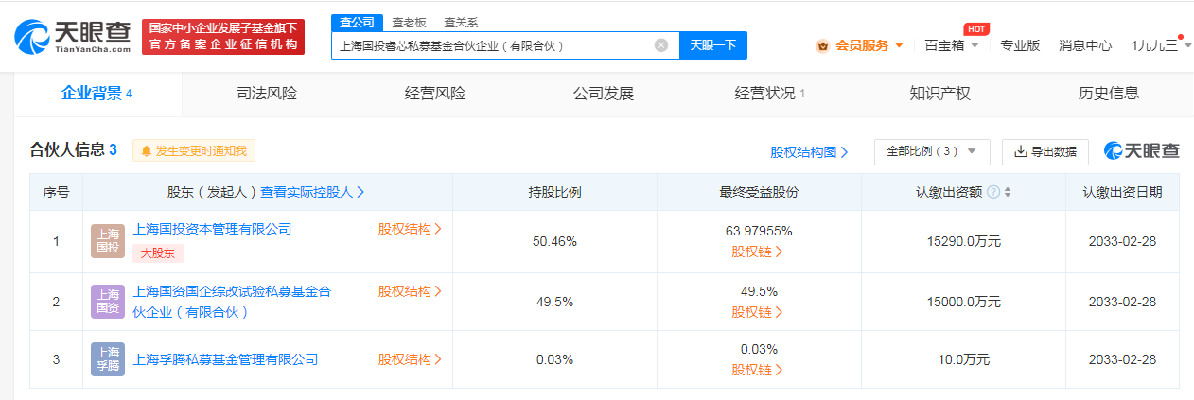Open the 全部比例（3） filter dropdown
The height and width of the screenshot is (400, 1194).
coord(932,151)
